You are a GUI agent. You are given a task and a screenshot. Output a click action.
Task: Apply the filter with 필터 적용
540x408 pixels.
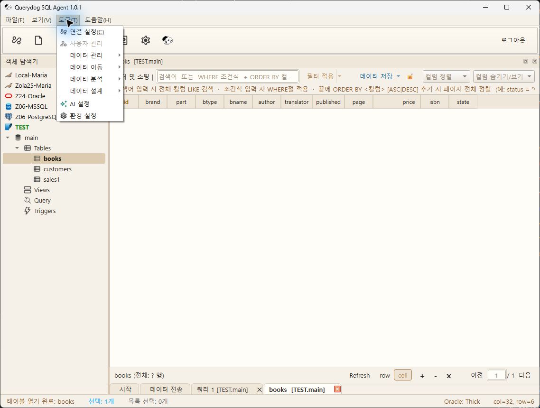pyautogui.click(x=320, y=76)
